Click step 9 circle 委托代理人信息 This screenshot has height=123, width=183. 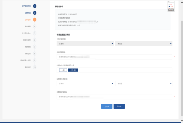click(x=35, y=60)
